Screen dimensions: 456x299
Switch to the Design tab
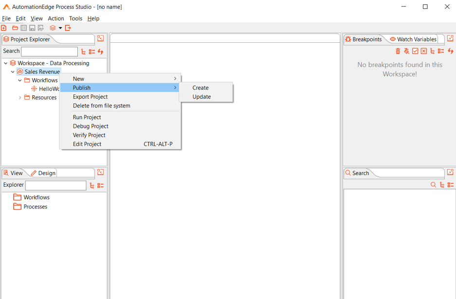[x=43, y=173]
